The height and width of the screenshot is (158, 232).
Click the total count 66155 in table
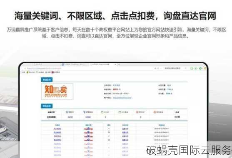click(177, 117)
